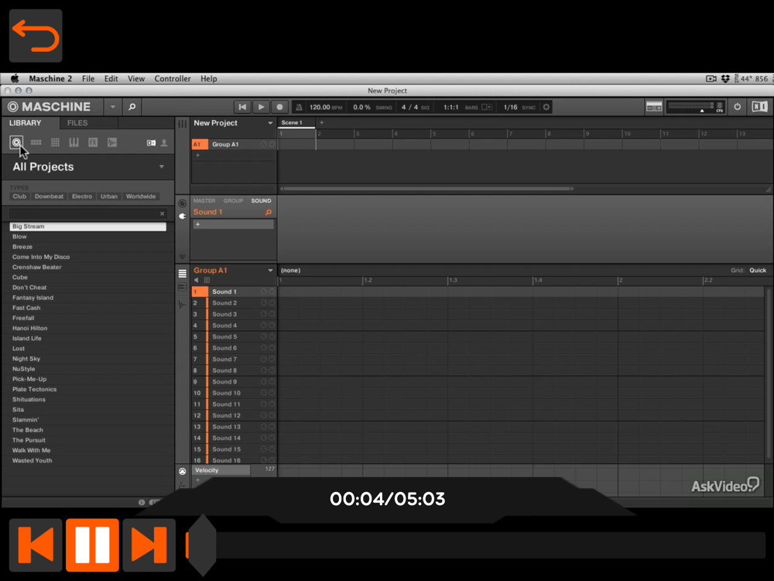The image size is (774, 581).
Task: Solo Sound 3
Action: [x=272, y=315]
